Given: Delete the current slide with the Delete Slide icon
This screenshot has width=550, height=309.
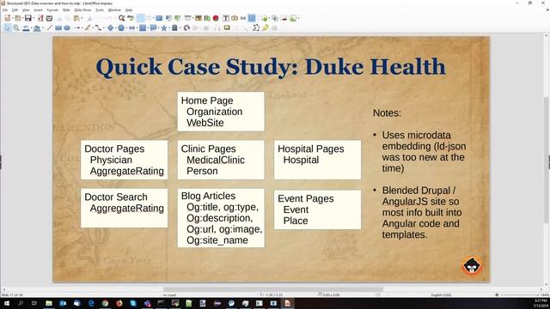Looking at the screenshot, I should [284, 18].
